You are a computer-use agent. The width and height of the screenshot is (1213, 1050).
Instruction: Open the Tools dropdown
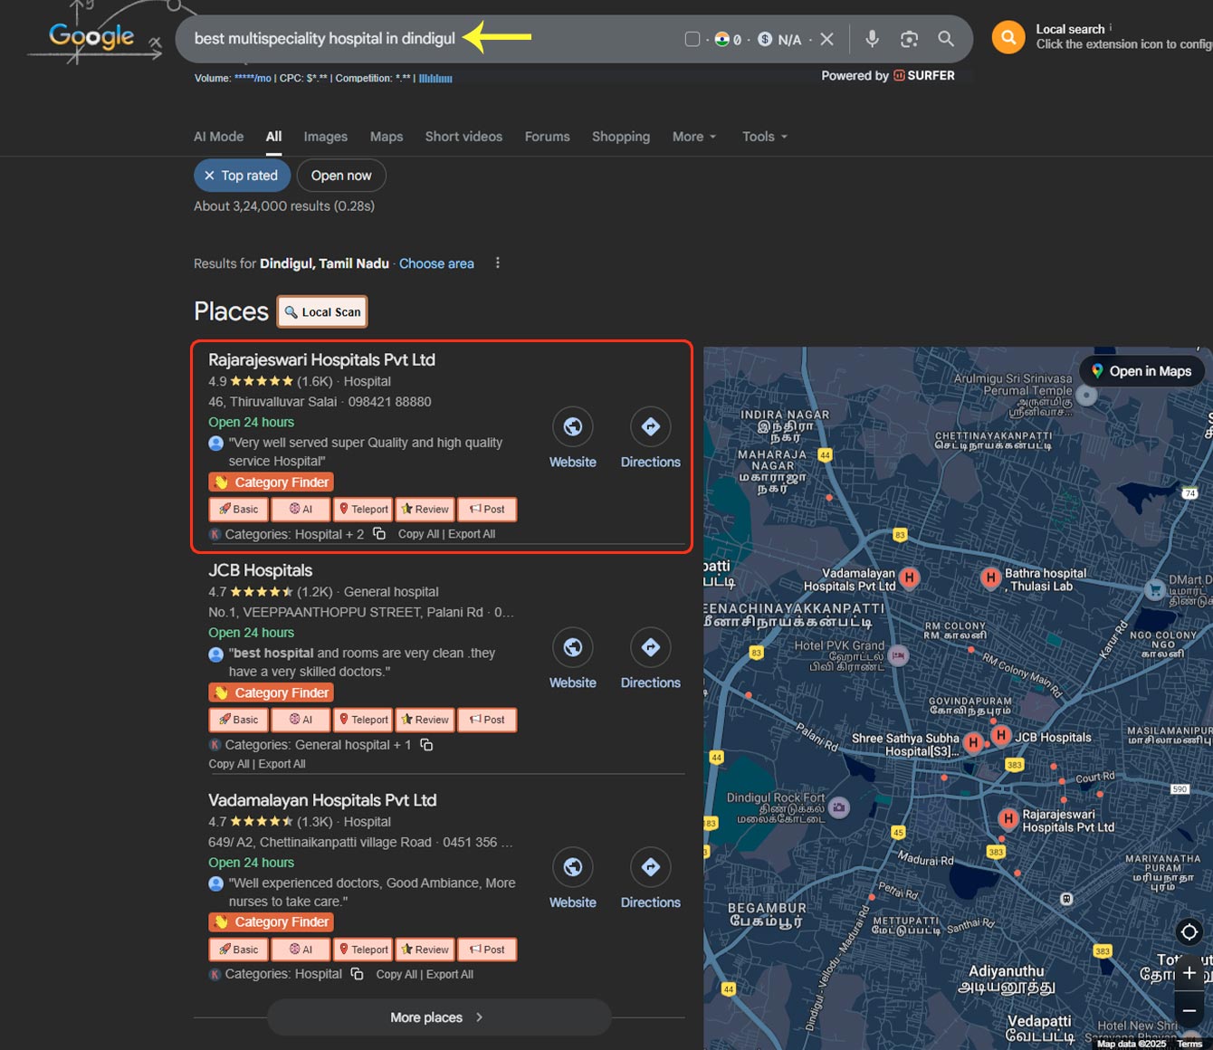point(765,137)
